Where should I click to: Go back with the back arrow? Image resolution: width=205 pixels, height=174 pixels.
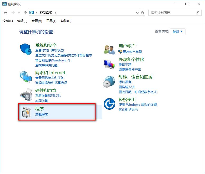point(5,13)
